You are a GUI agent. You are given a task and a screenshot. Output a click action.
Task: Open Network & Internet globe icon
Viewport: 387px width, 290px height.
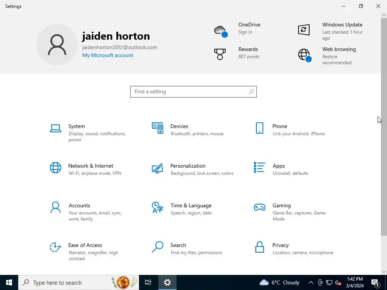tap(55, 168)
